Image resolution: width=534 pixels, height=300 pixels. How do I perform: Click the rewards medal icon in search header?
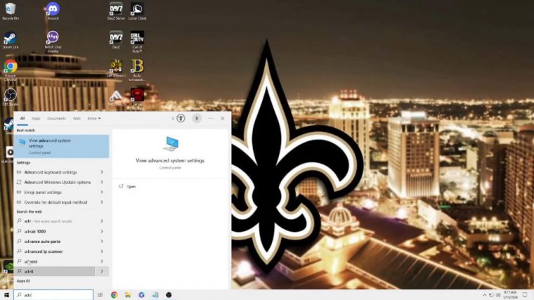(x=181, y=119)
